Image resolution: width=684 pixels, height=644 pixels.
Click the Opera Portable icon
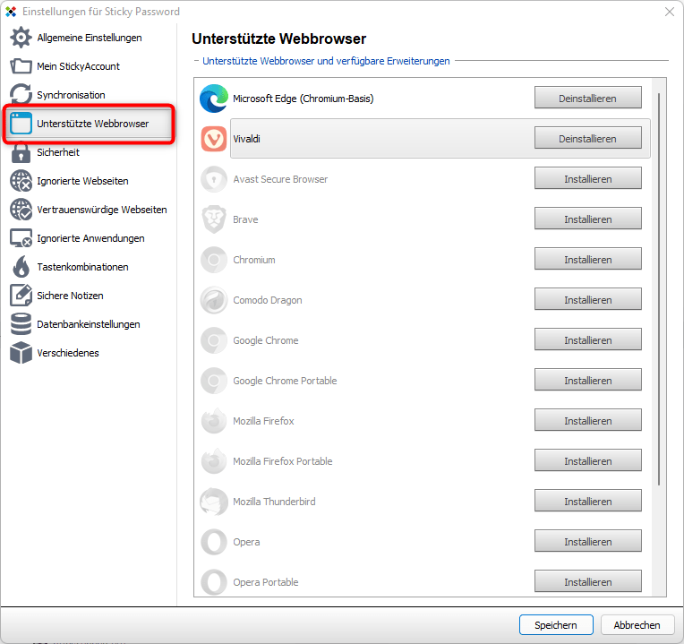click(214, 582)
